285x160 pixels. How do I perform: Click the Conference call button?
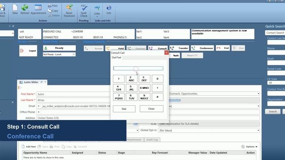pyautogui.click(x=202, y=48)
